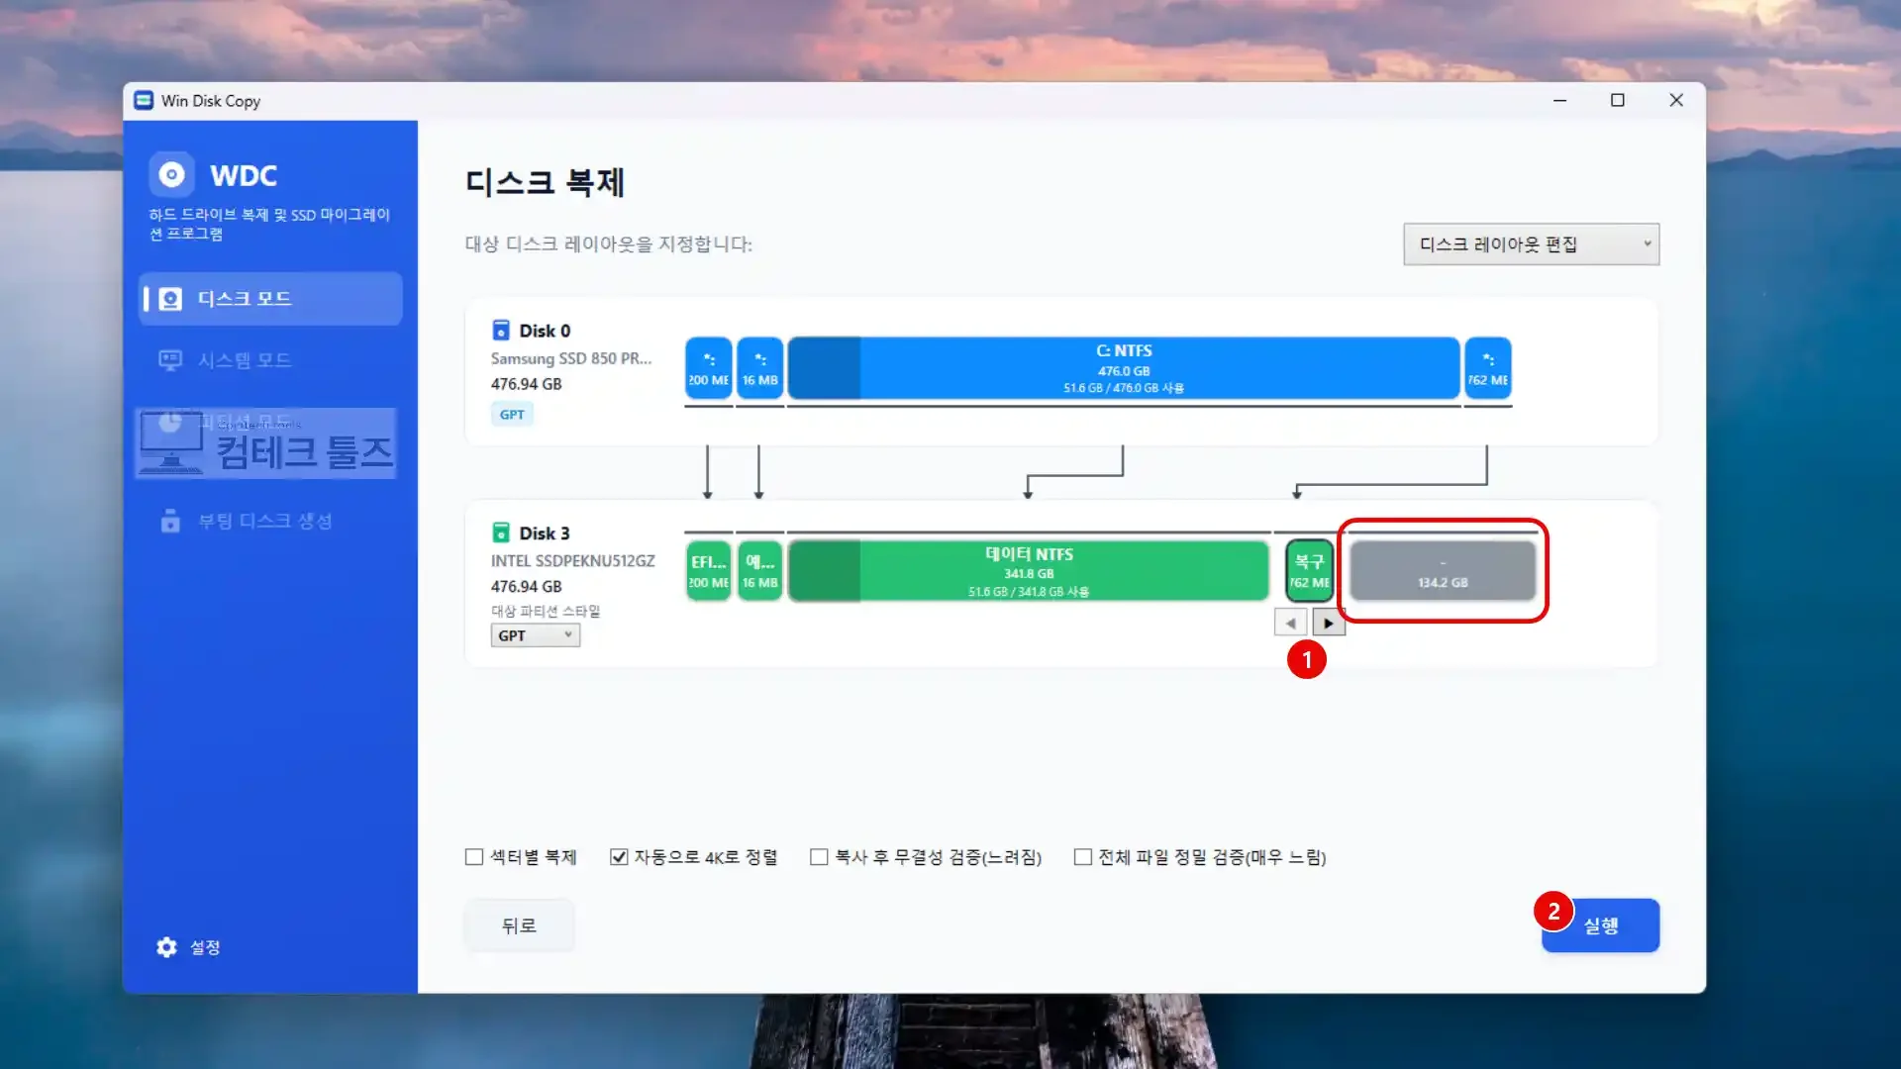Select Disk 3 recovery 762 MB partition
1901x1069 pixels.
1309,571
